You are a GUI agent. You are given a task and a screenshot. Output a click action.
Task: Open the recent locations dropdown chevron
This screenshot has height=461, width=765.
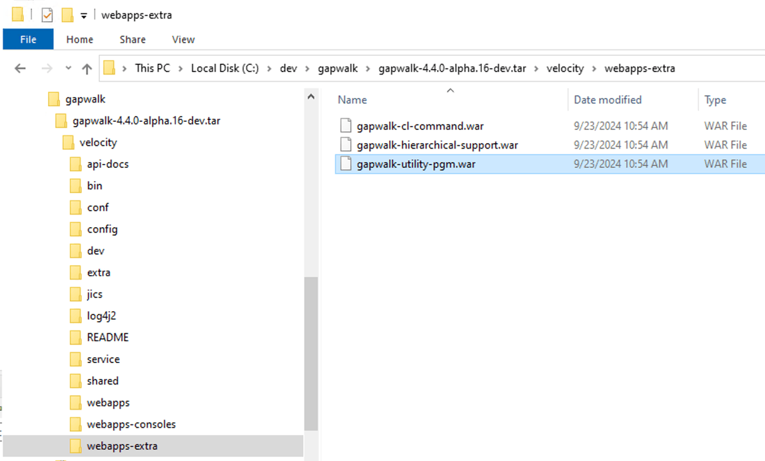pos(67,68)
